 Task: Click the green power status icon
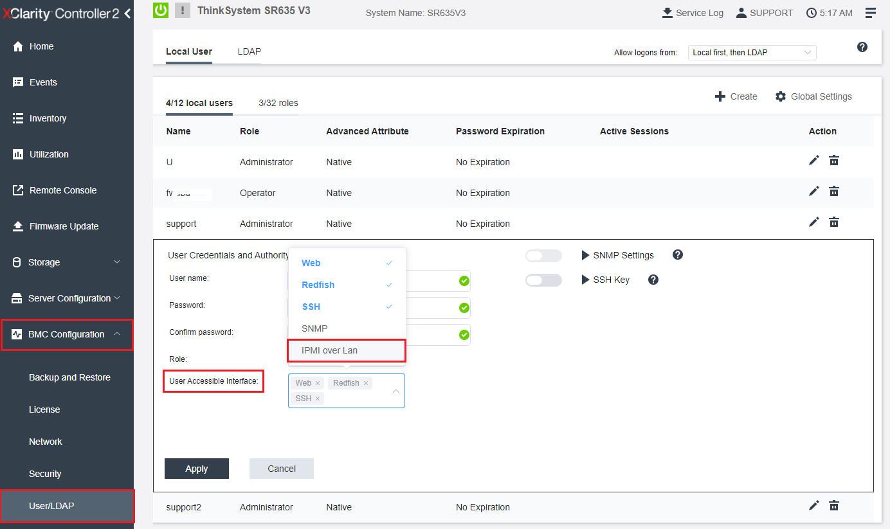tap(161, 10)
